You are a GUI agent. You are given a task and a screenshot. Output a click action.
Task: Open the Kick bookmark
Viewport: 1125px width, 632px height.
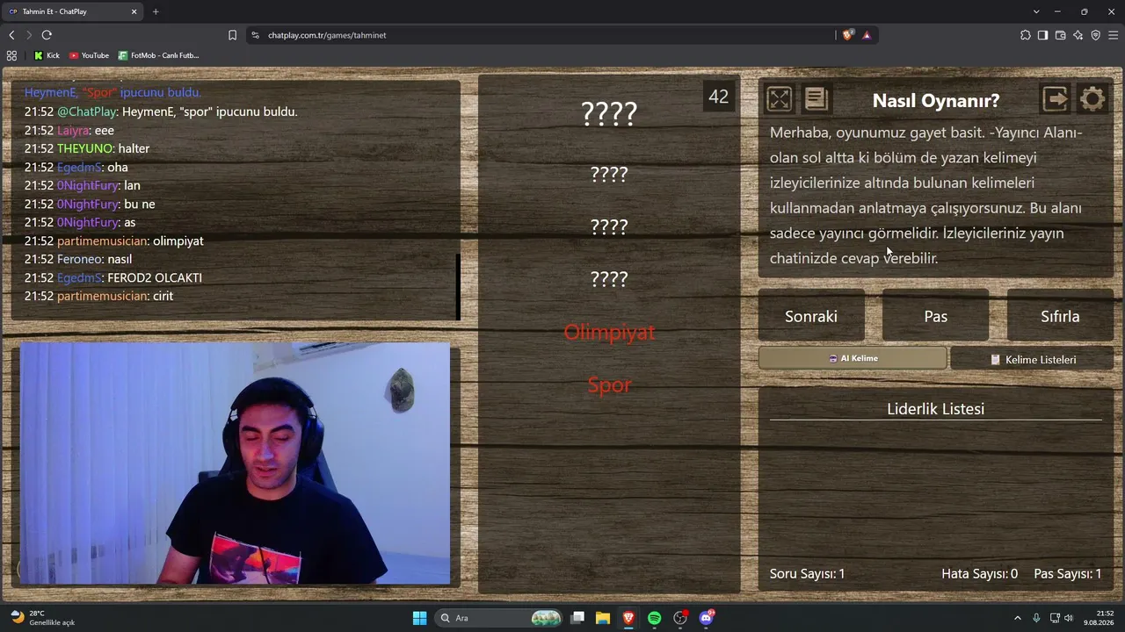pyautogui.click(x=47, y=55)
